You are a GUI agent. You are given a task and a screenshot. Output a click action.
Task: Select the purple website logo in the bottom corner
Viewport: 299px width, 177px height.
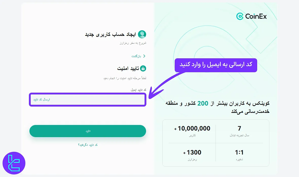point(14,163)
